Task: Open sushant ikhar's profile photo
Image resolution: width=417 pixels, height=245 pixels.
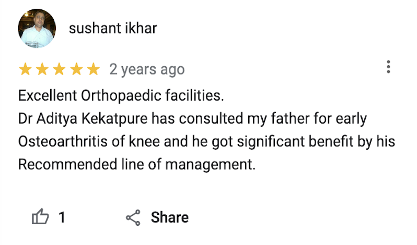Action: tap(37, 28)
